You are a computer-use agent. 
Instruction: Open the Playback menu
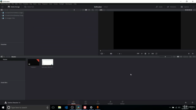[45, 4]
